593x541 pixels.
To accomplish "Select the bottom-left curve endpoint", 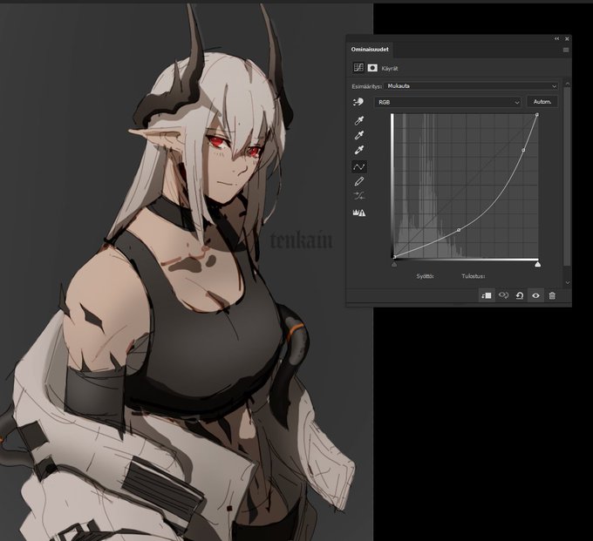I will click(394, 257).
